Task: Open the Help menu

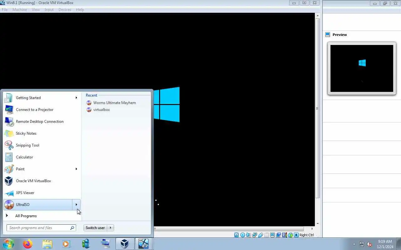Action: pos(80,10)
